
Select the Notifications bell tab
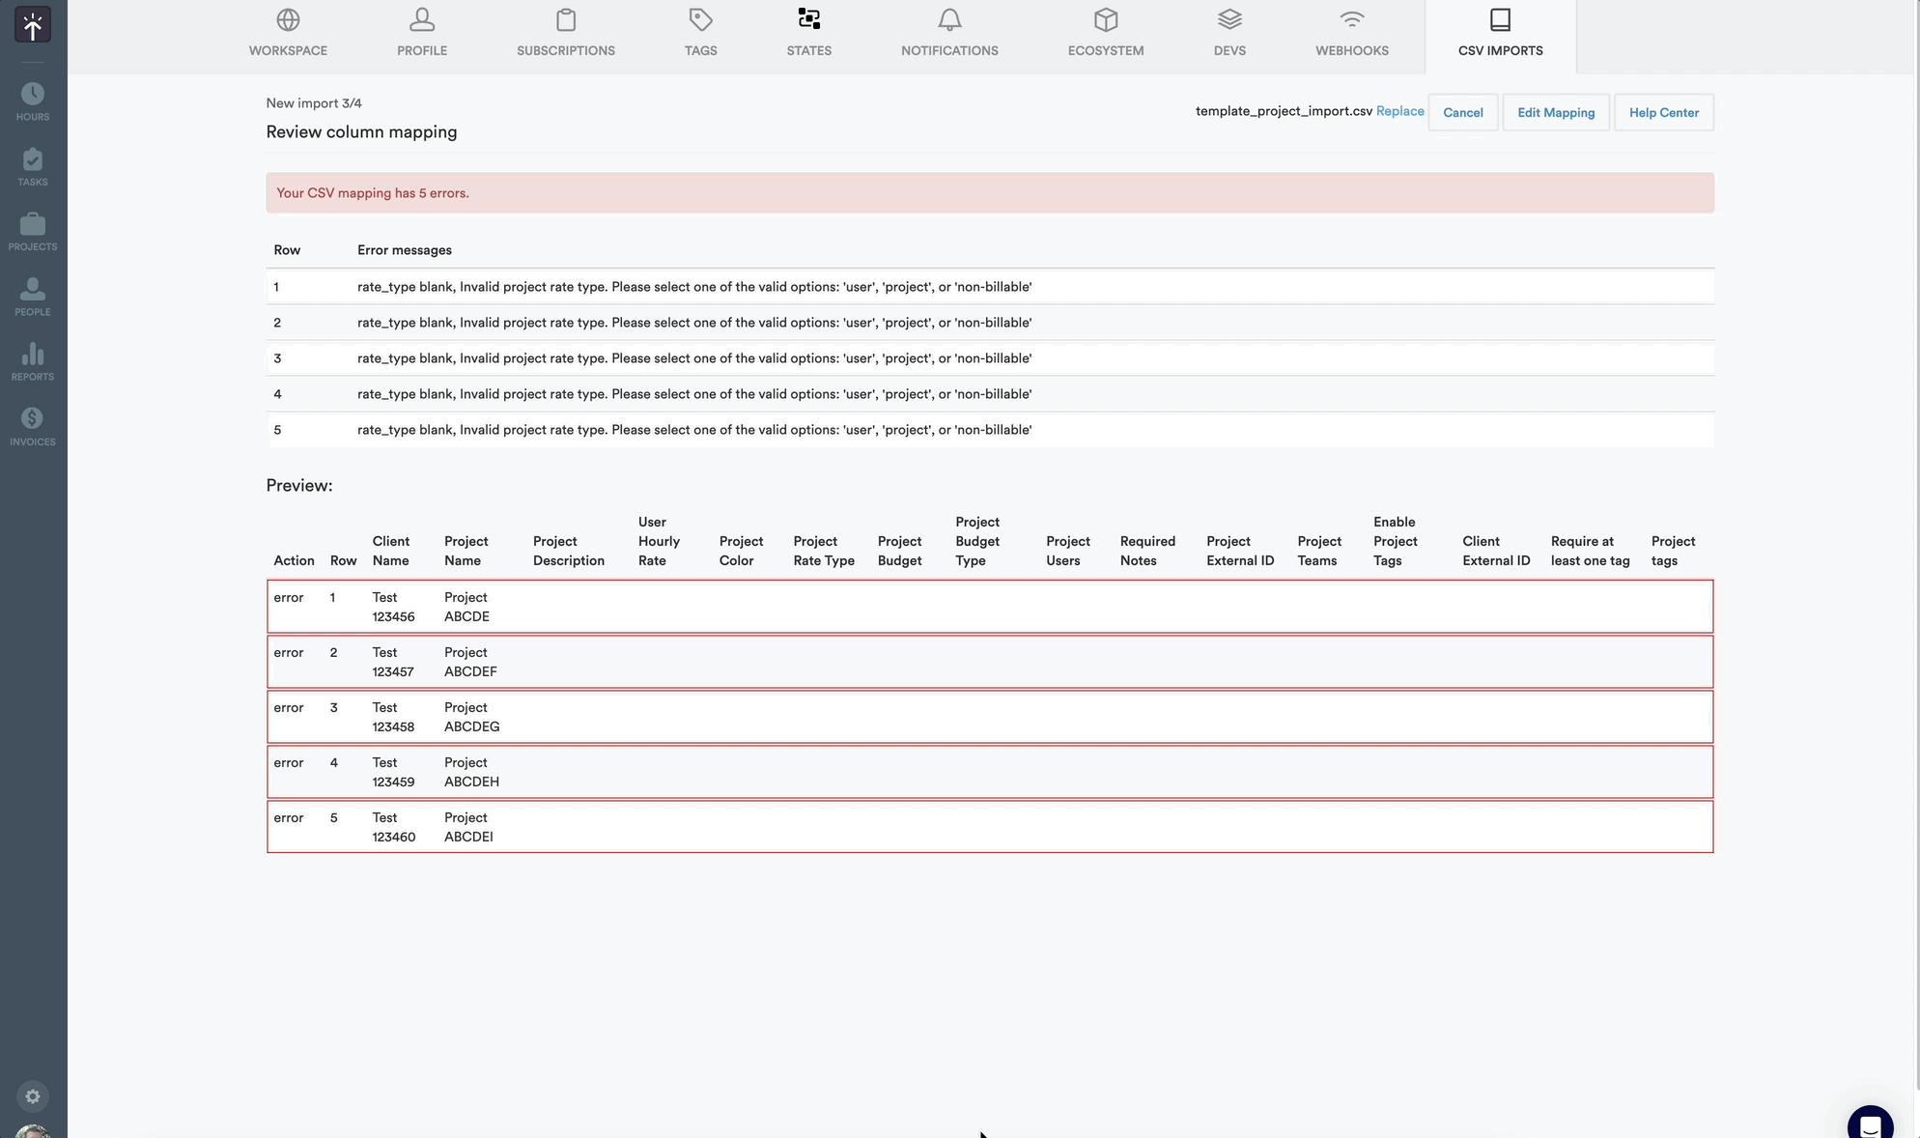pos(949,33)
